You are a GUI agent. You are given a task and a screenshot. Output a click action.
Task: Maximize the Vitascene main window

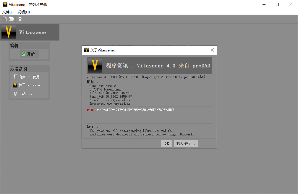pos(277,4)
